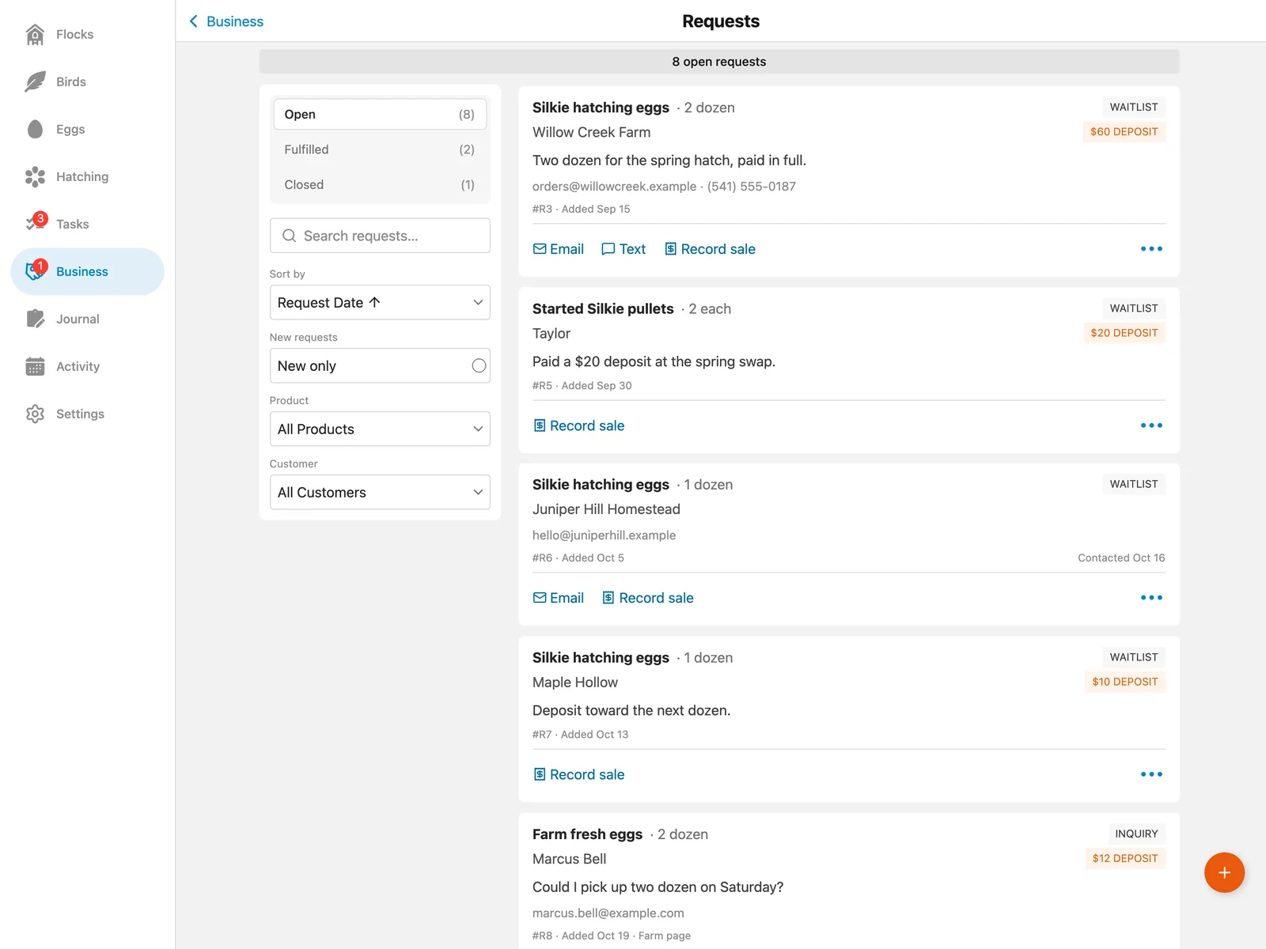Screen dimensions: 1266x949
Task: Show Open requests filter
Action: [x=380, y=114]
